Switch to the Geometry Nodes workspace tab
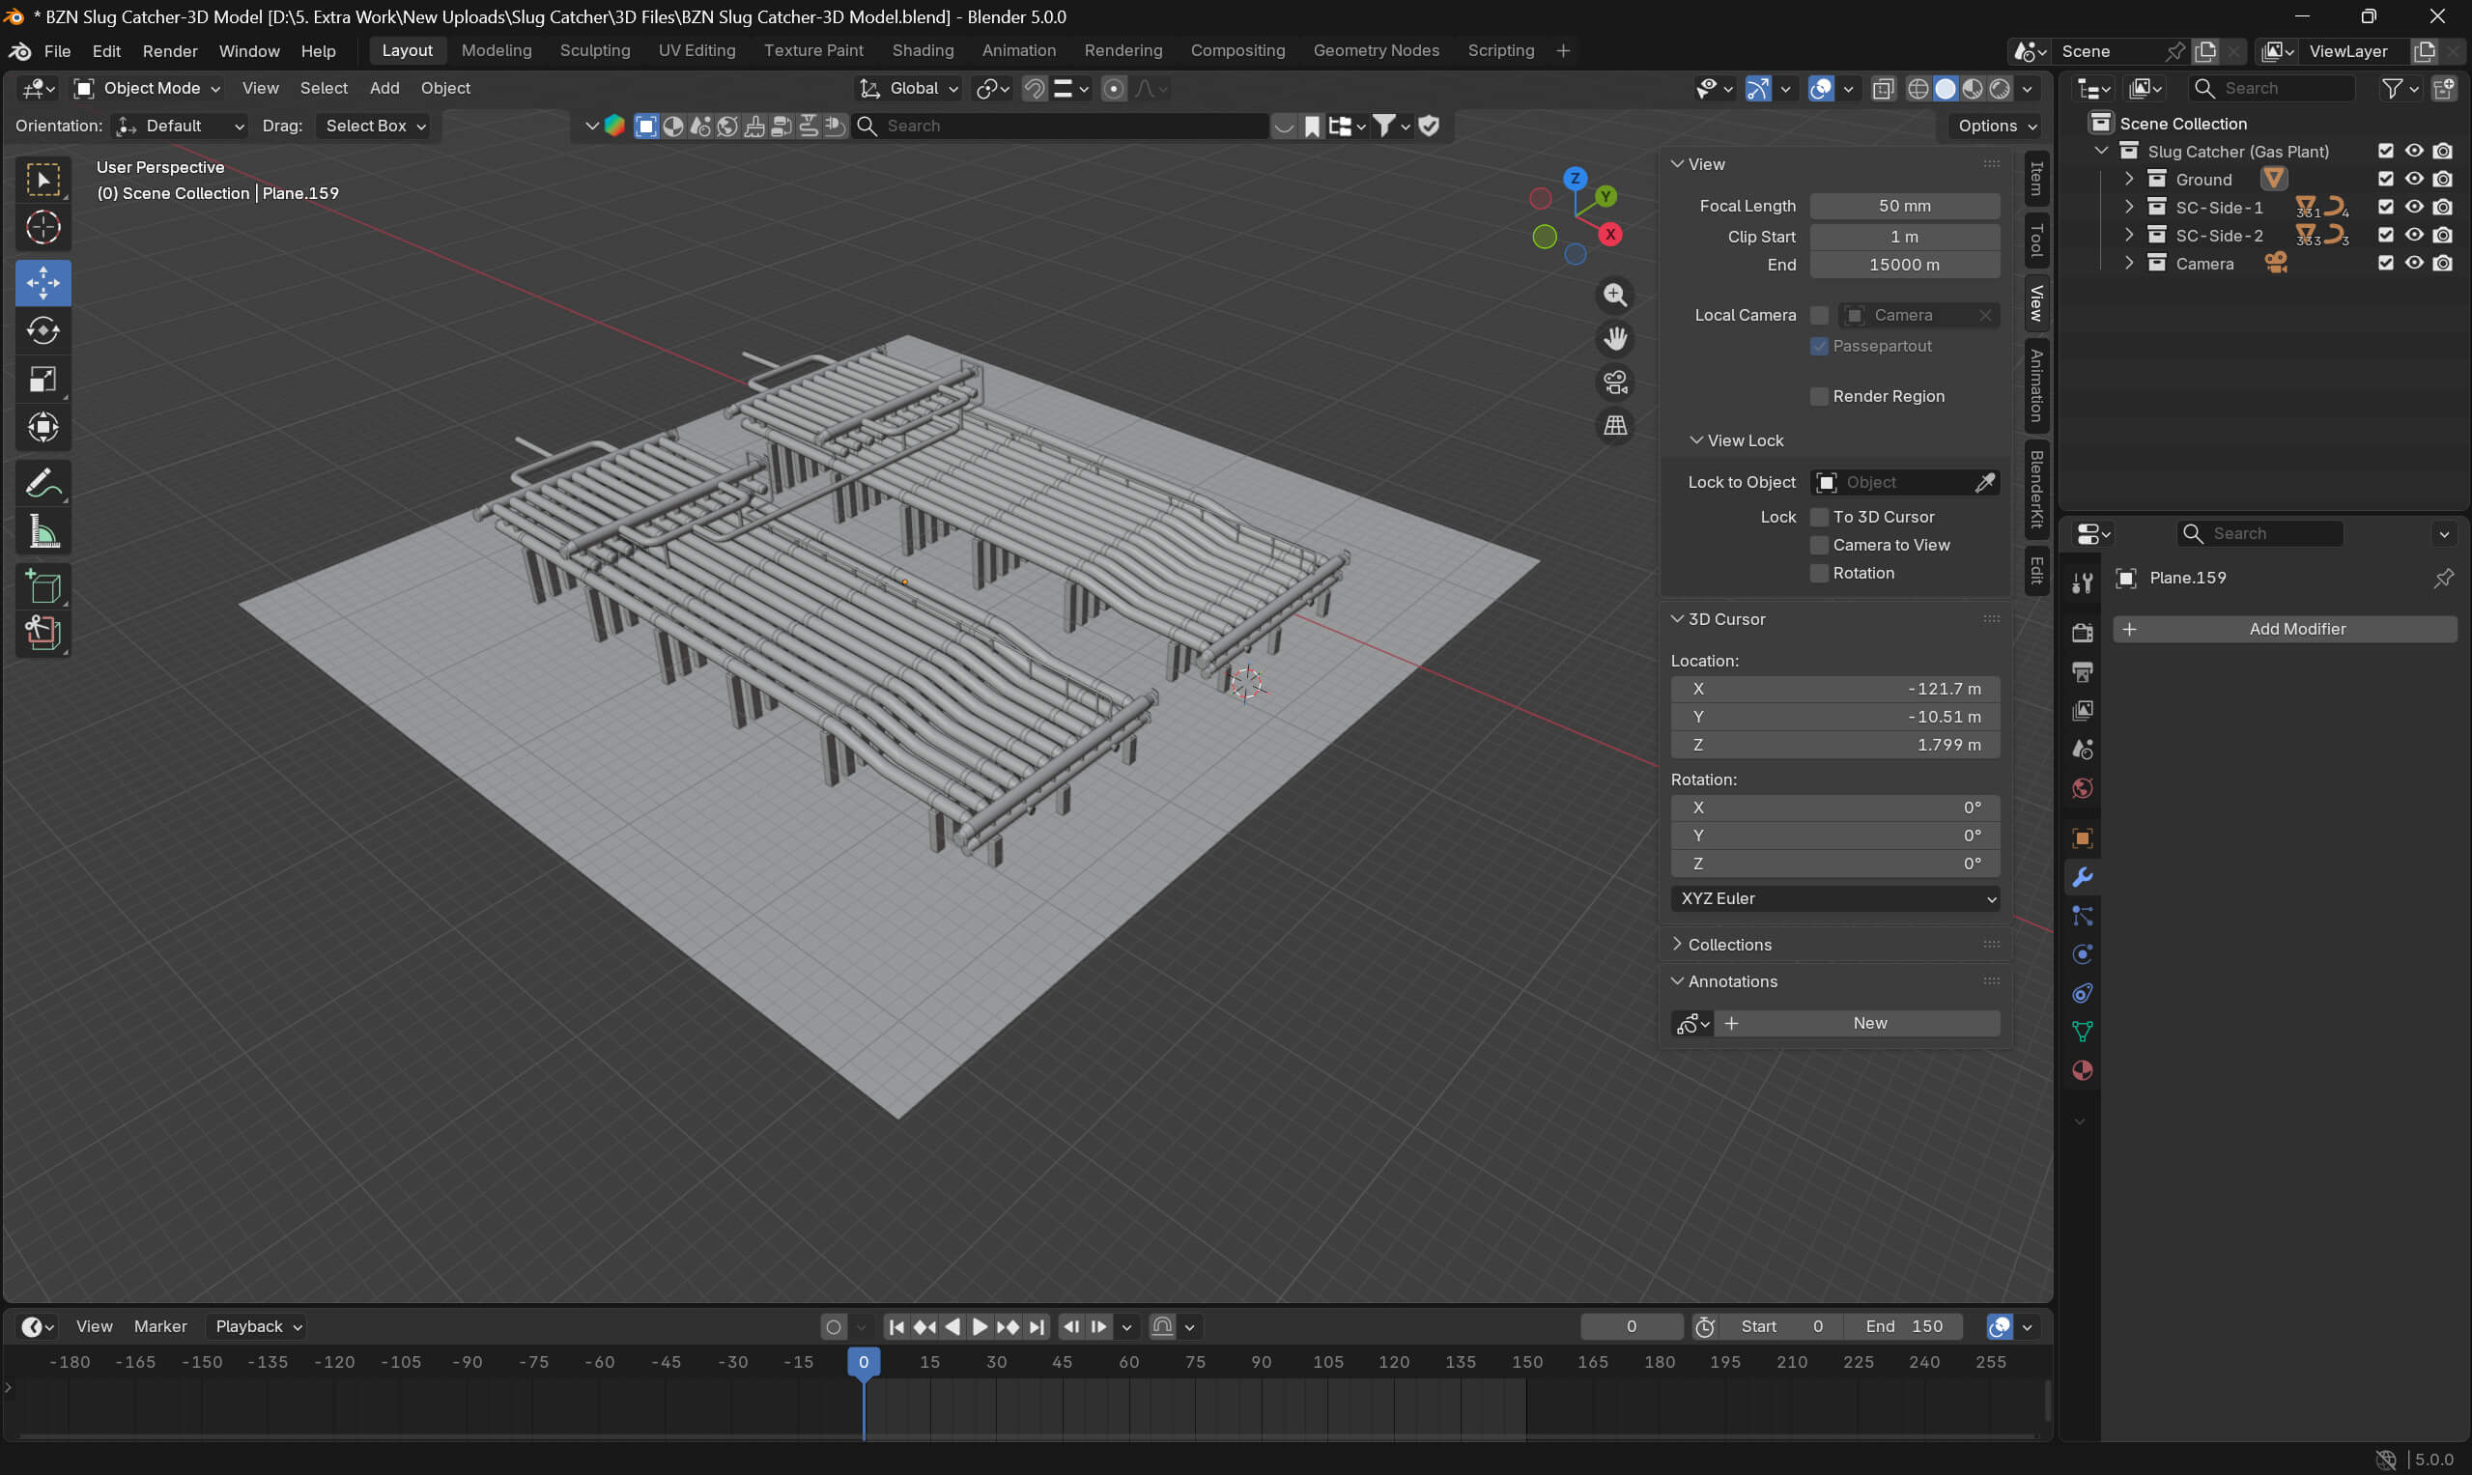The height and width of the screenshot is (1475, 2472). point(1376,50)
